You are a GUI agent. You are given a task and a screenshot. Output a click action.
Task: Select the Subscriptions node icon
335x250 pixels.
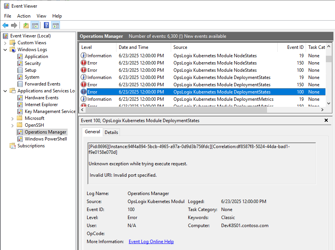point(13,146)
